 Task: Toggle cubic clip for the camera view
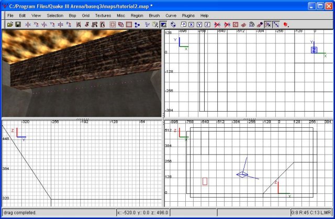(163, 25)
